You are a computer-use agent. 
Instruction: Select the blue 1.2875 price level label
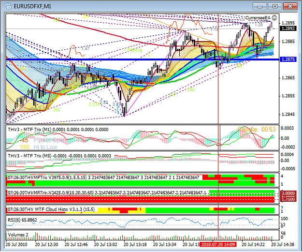tap(288, 59)
